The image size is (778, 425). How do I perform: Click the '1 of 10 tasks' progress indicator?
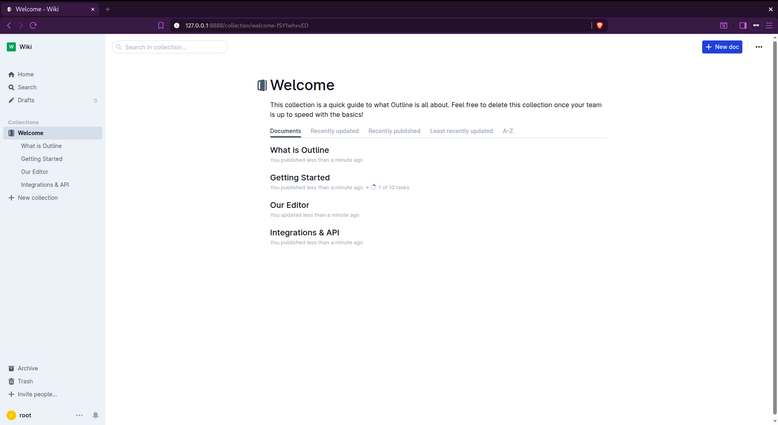pos(390,188)
